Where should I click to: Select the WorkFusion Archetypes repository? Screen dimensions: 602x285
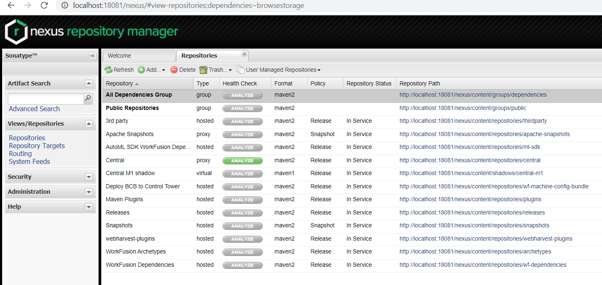tap(135, 251)
